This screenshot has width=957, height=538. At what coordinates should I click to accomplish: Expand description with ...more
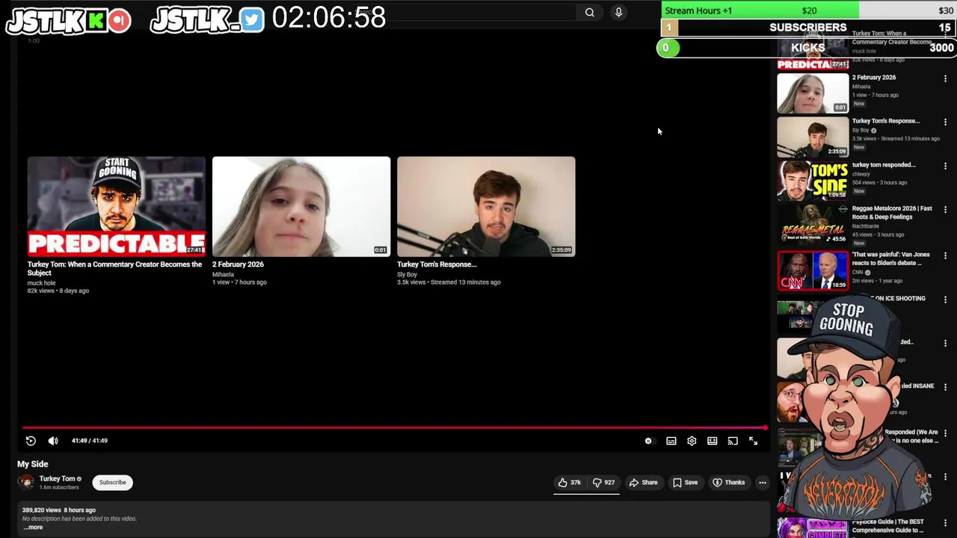point(32,528)
